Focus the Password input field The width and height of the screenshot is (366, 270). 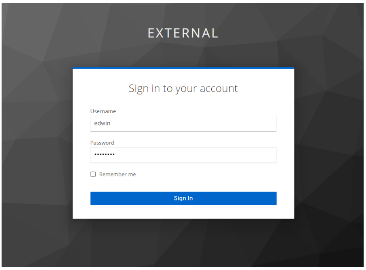[183, 155]
